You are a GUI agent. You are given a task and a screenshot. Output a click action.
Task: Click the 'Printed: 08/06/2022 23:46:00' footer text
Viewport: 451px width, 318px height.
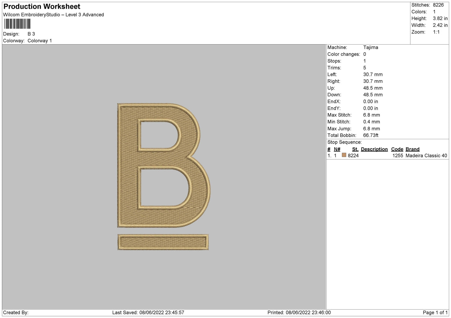coord(299,312)
